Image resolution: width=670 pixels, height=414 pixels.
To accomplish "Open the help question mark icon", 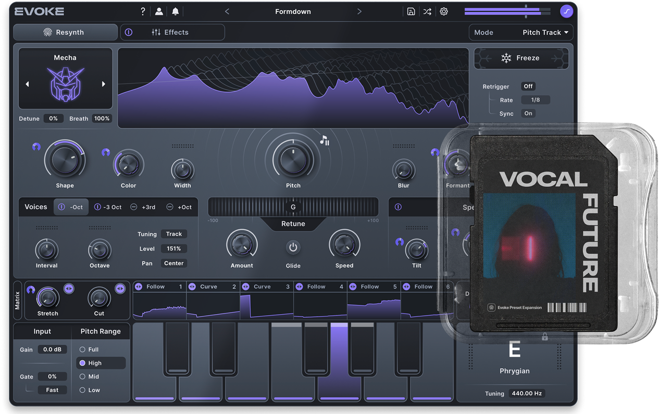I will (143, 11).
